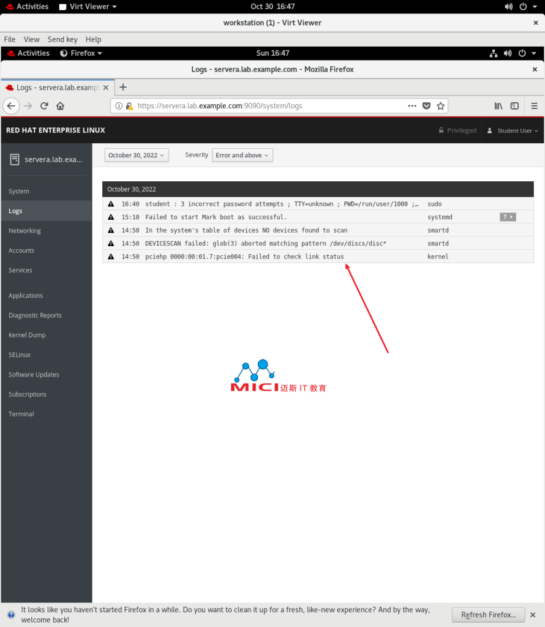Open page actions three-dot menu

point(412,106)
